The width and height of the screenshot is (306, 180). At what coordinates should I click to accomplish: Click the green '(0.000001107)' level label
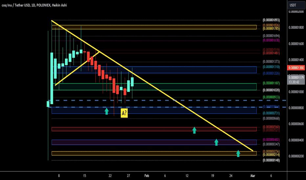click(271, 83)
